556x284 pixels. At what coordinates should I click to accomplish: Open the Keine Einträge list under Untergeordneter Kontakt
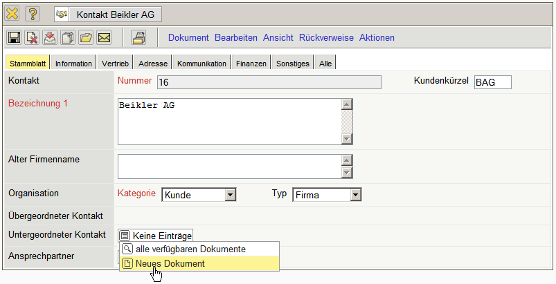156,236
